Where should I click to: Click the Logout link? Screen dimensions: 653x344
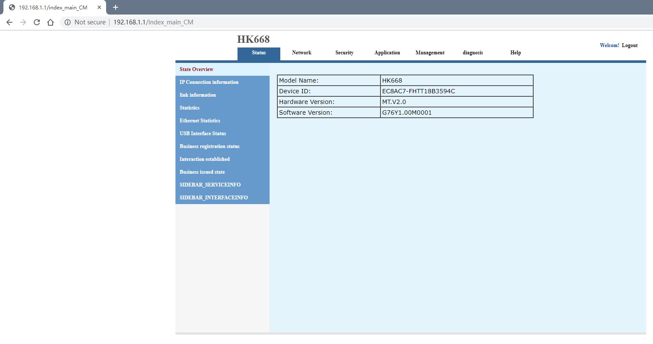click(x=629, y=45)
